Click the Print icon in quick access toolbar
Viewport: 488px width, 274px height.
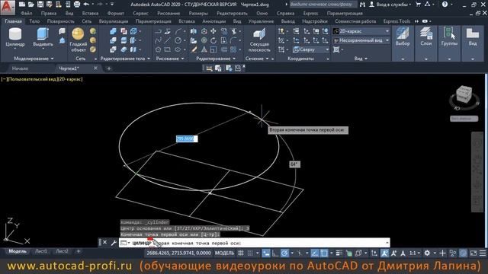pyautogui.click(x=77, y=5)
